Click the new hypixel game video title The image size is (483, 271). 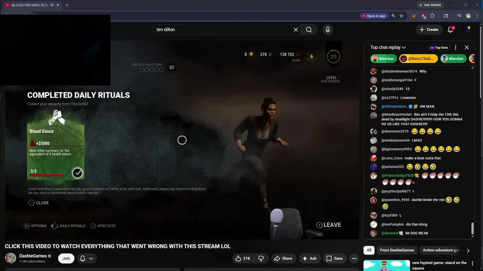coord(439,265)
